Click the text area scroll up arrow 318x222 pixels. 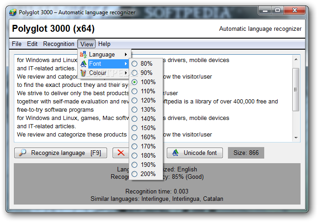click(x=296, y=59)
